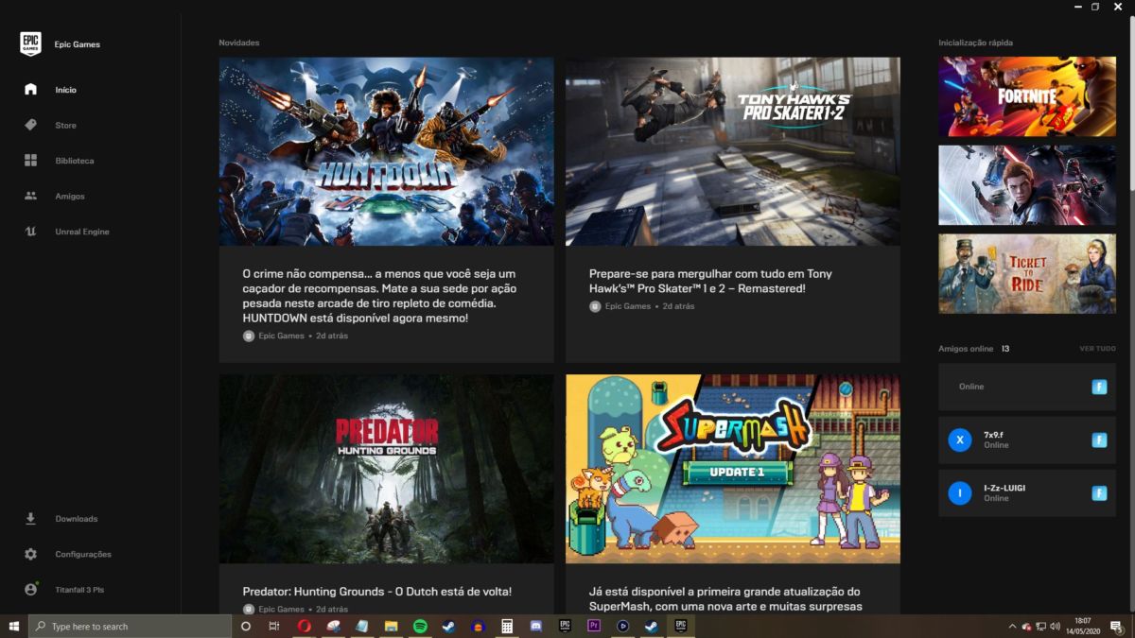Image resolution: width=1135 pixels, height=638 pixels.
Task: Open Biblioteca using the grid icon
Action: [30, 161]
